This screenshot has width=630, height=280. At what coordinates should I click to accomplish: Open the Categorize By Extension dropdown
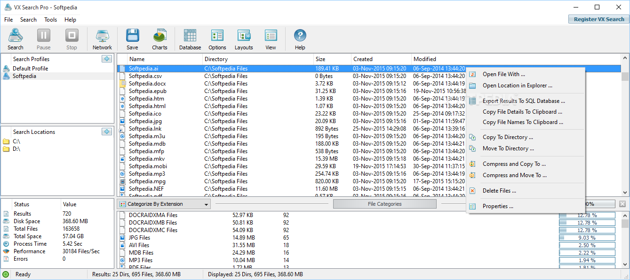click(164, 204)
